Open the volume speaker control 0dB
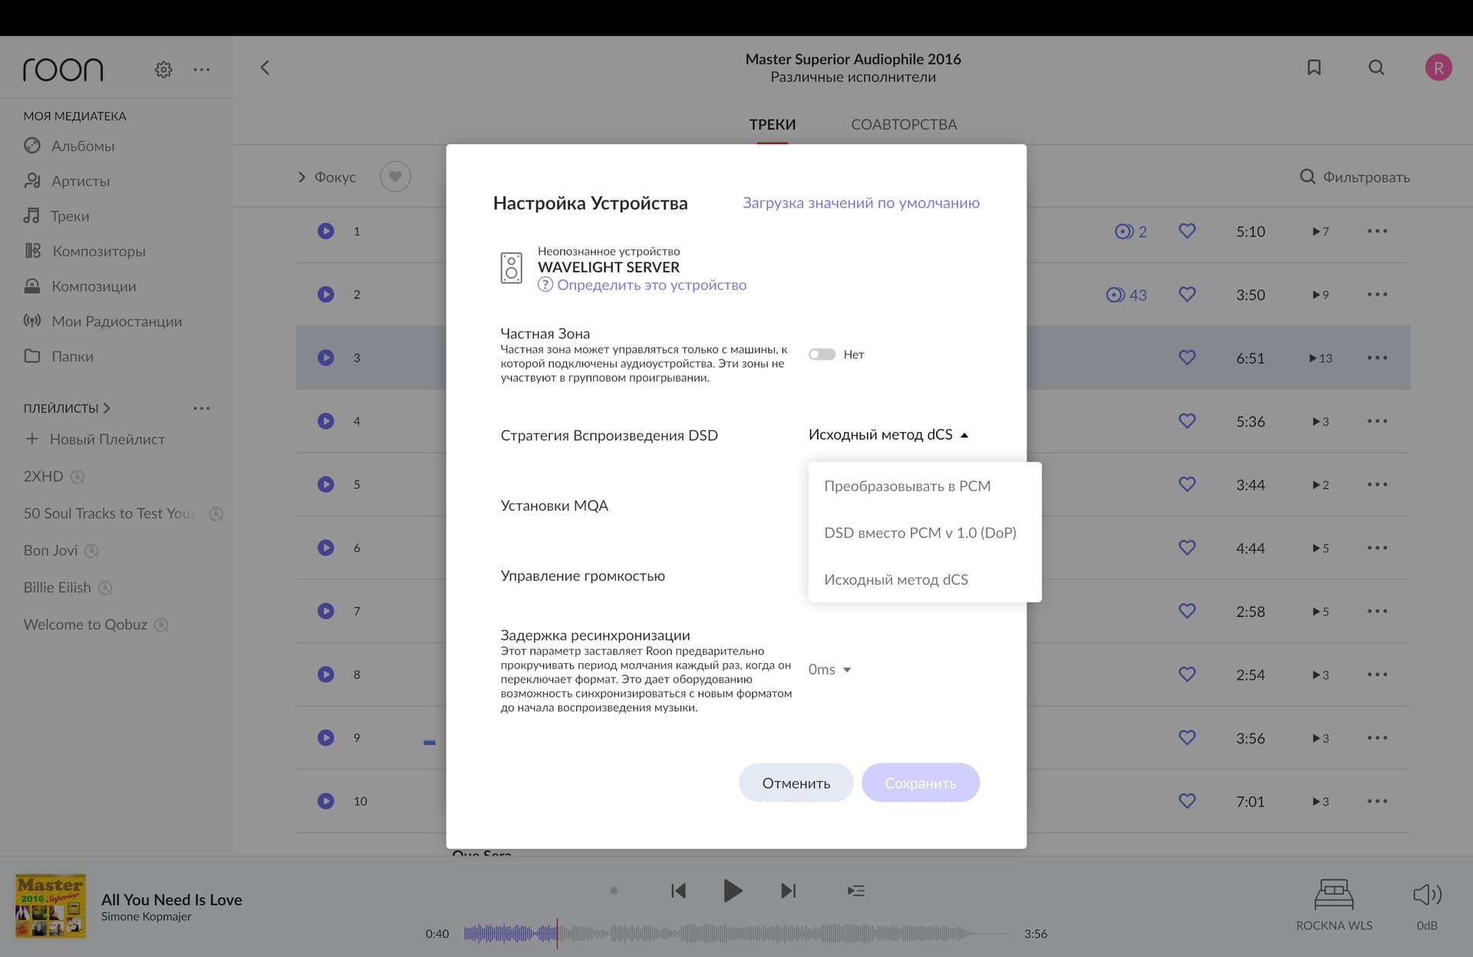 [x=1427, y=905]
